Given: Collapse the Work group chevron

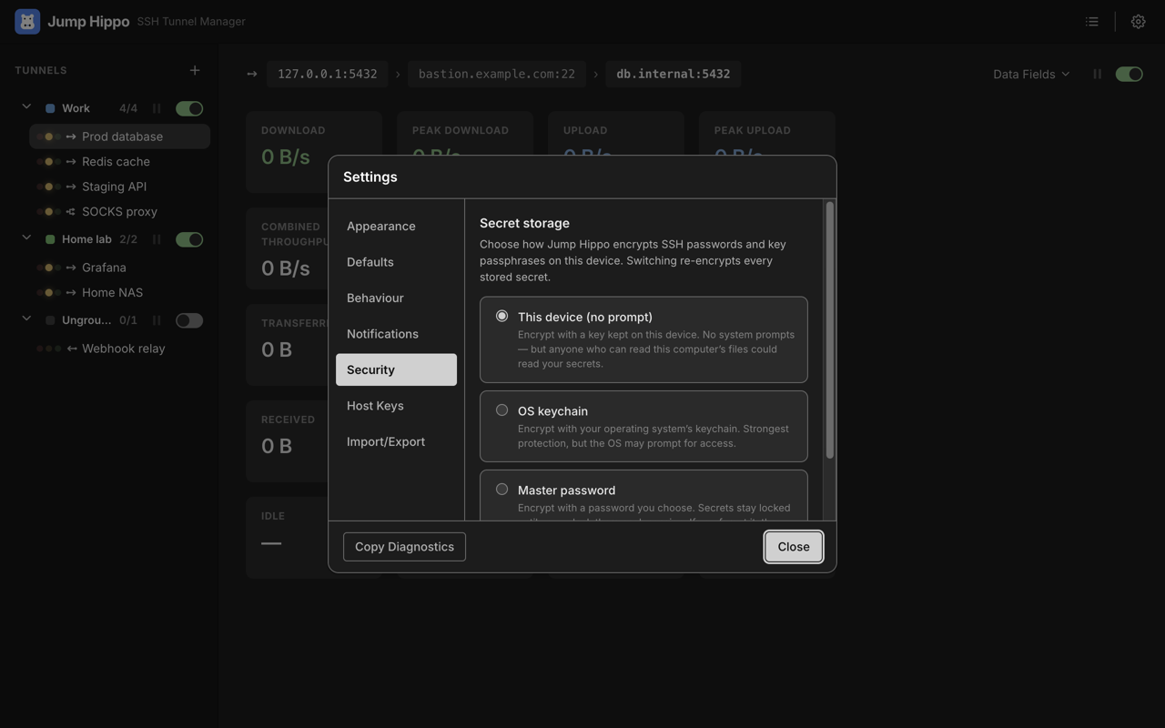Looking at the screenshot, I should [x=26, y=107].
